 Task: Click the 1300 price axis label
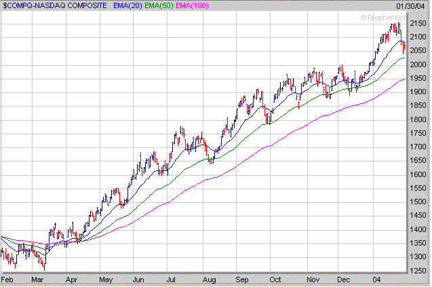click(418, 257)
